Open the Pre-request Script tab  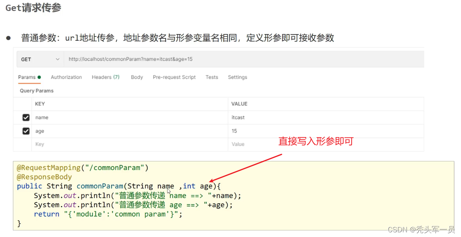[x=174, y=77]
